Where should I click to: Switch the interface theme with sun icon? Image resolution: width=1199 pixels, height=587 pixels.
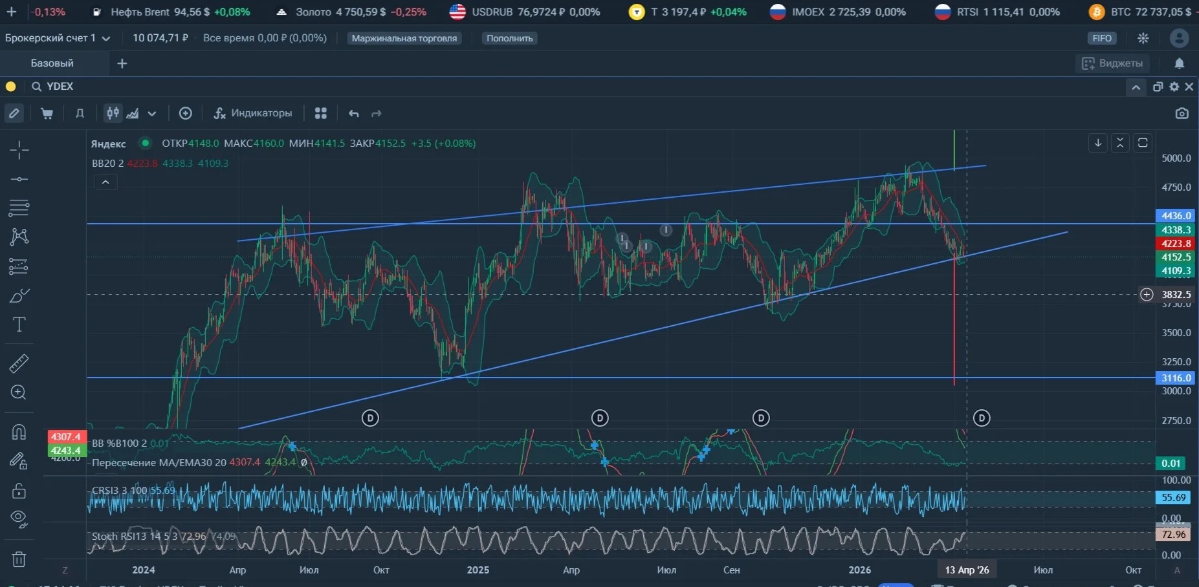point(1143,38)
